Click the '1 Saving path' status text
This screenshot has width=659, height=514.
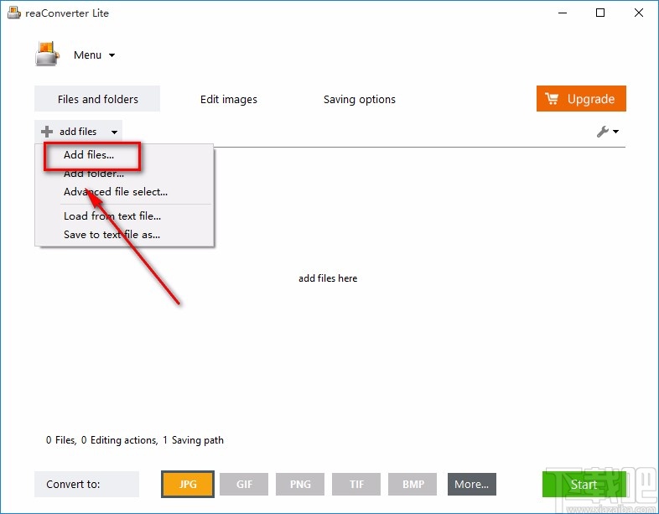(194, 440)
